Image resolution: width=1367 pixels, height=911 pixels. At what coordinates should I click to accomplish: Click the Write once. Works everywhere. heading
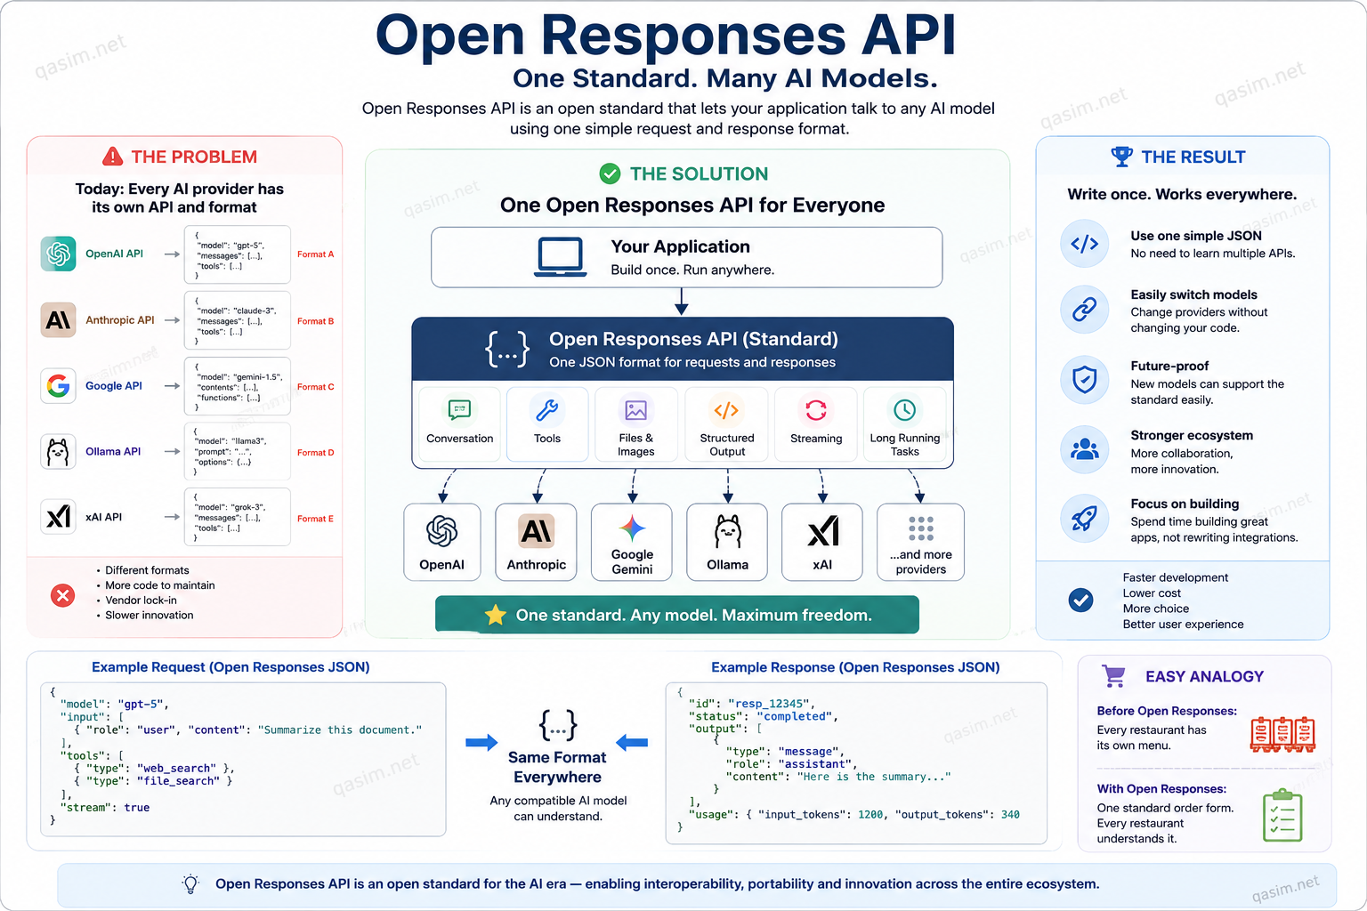pos(1182,194)
